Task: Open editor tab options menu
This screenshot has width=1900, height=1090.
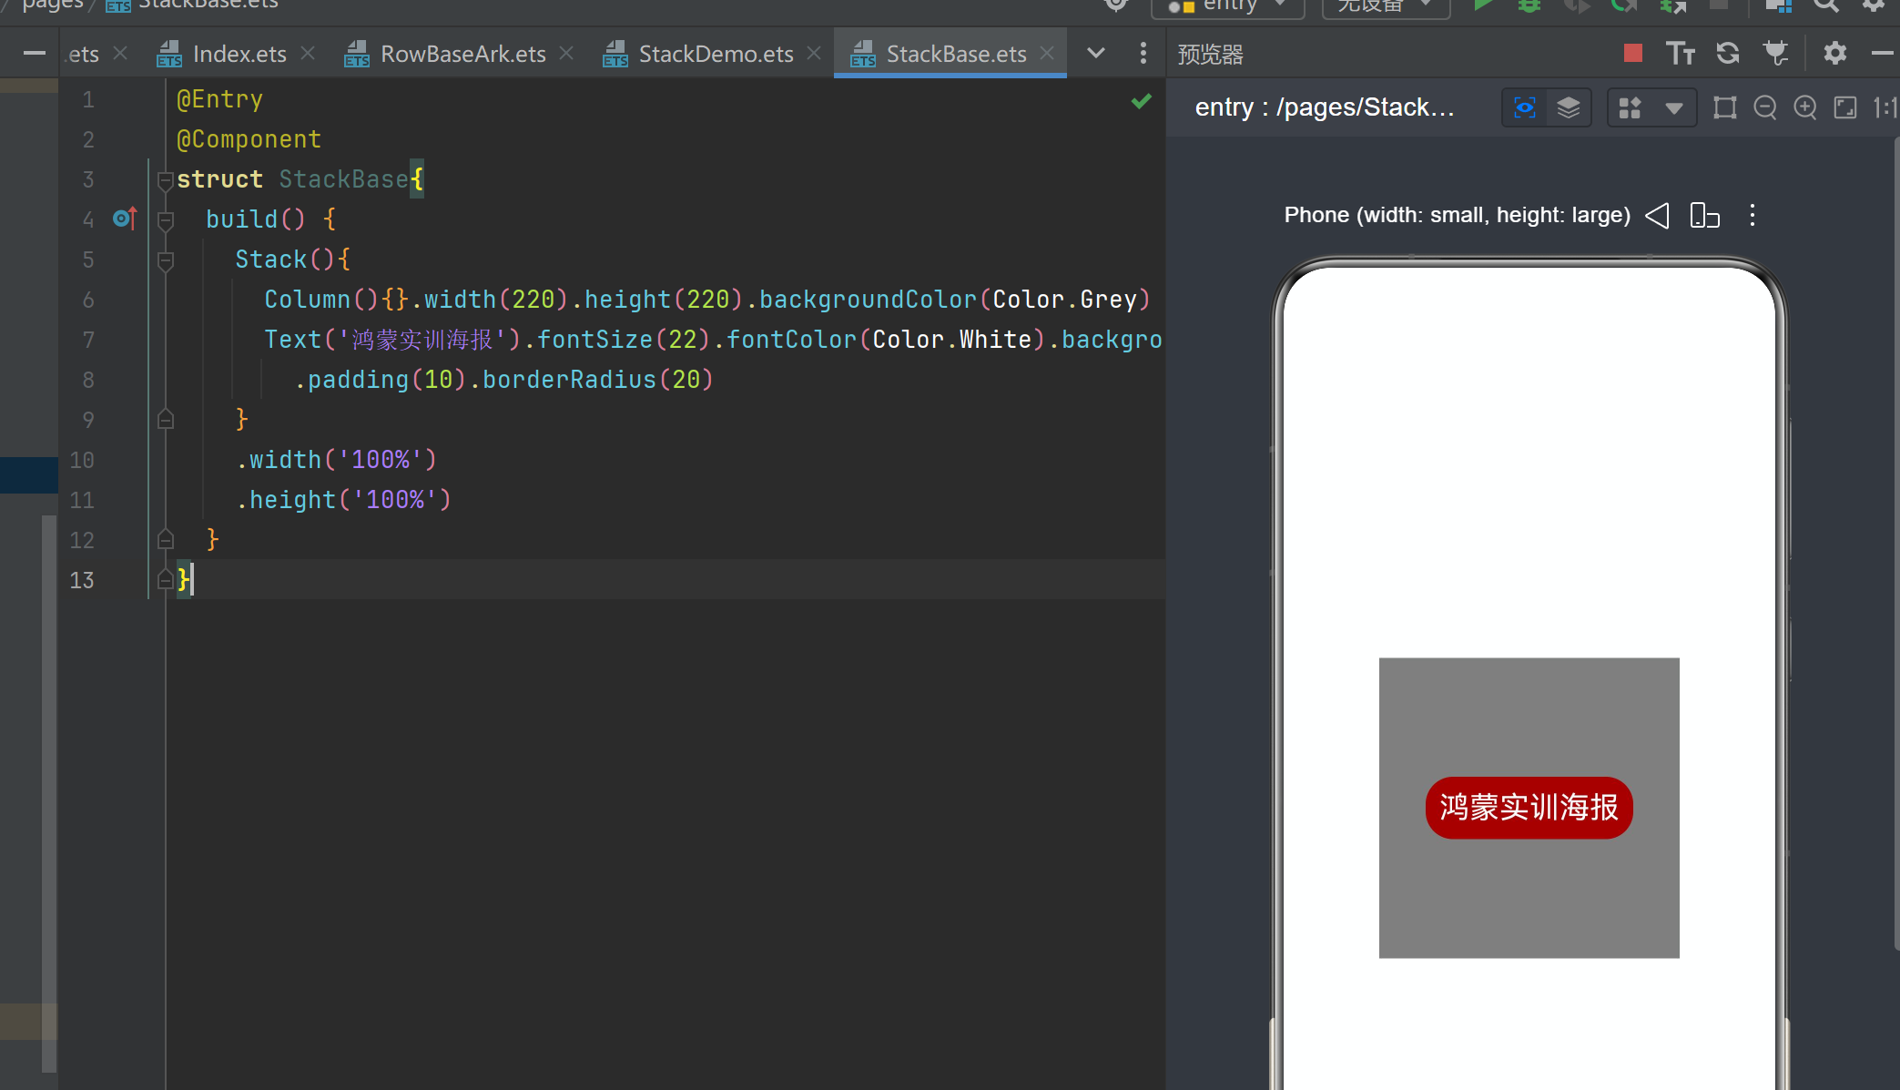Action: pyautogui.click(x=1143, y=54)
